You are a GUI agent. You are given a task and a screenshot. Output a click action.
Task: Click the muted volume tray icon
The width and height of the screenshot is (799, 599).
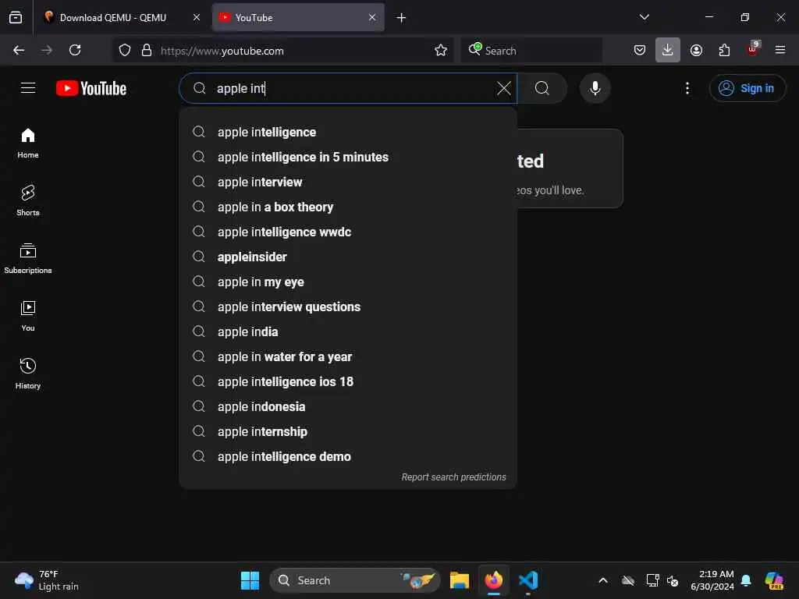tap(673, 580)
